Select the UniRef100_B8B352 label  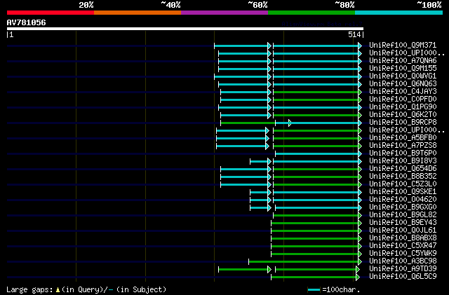[403, 177]
